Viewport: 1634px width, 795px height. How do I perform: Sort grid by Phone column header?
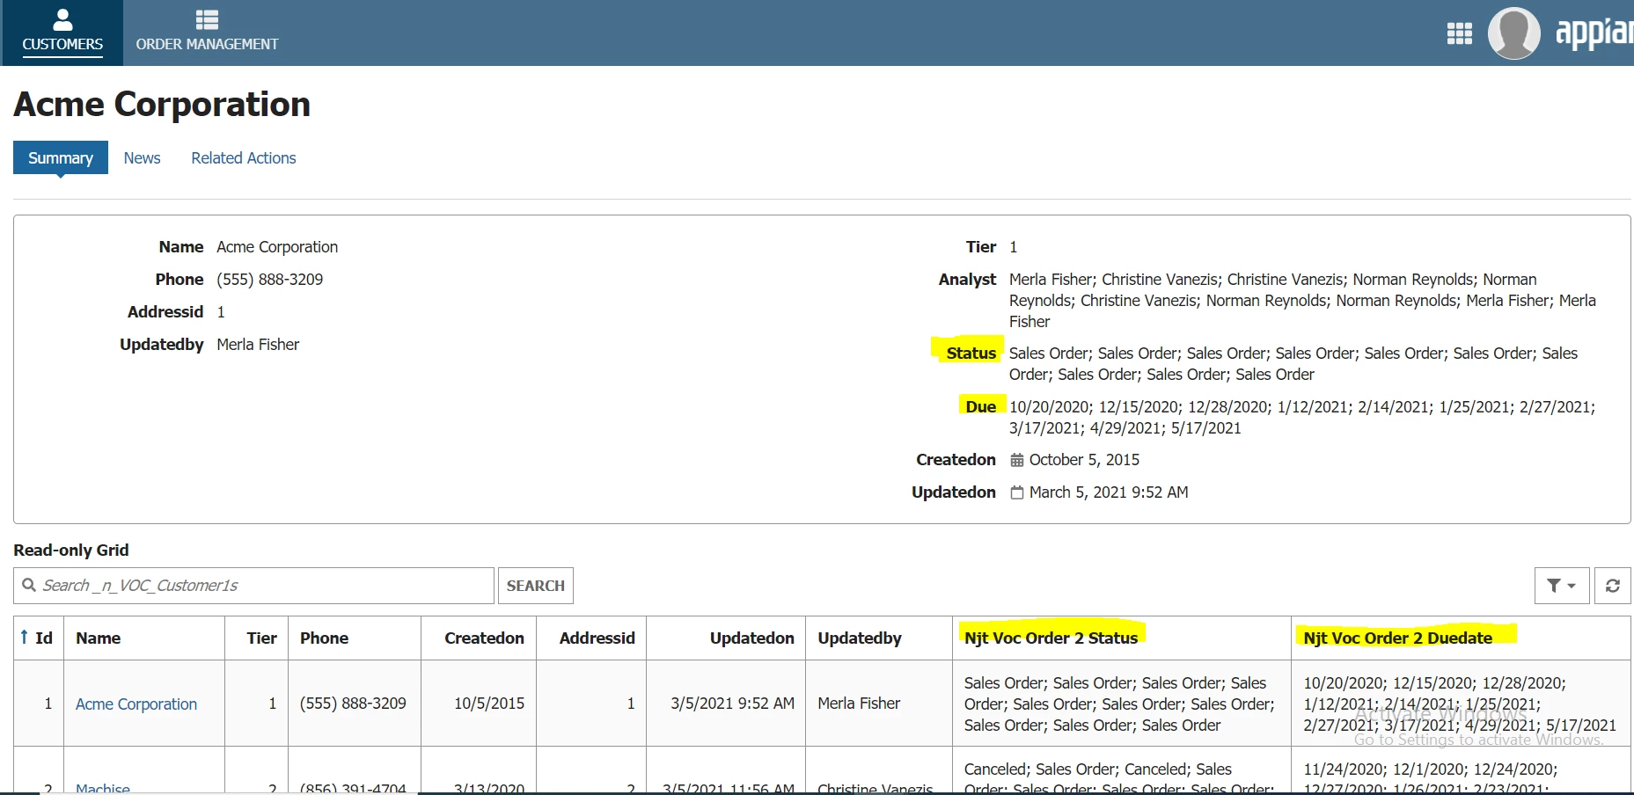pyautogui.click(x=324, y=638)
